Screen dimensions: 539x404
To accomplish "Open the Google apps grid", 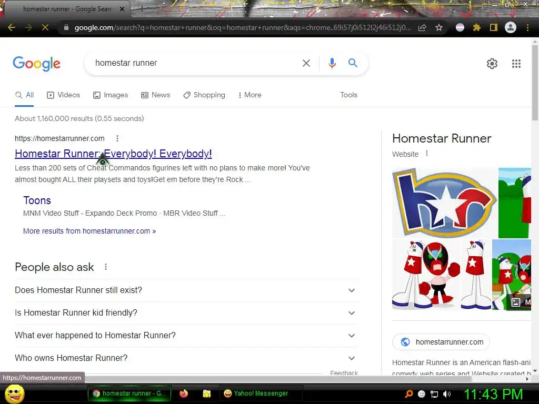I will (516, 64).
